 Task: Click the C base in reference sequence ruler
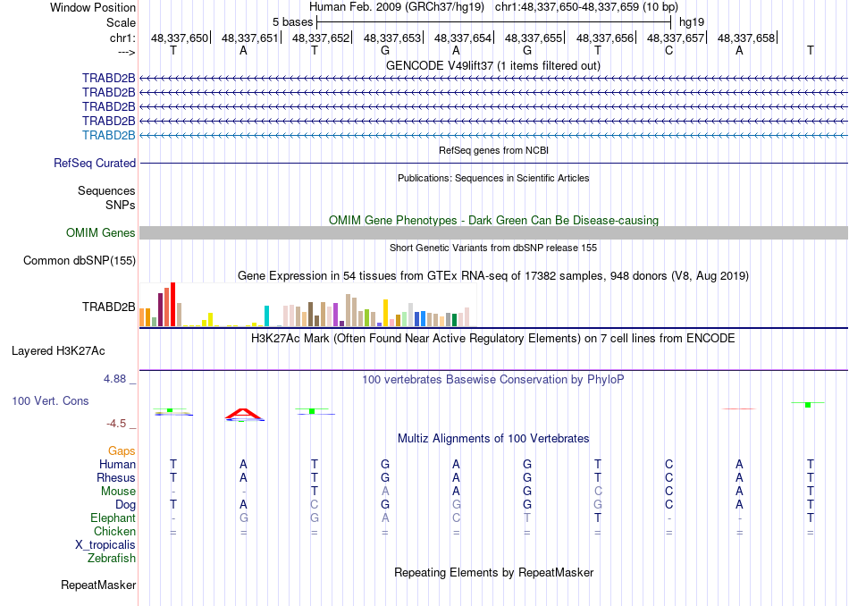[668, 51]
